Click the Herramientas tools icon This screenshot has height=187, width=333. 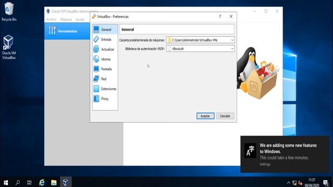tap(52, 31)
